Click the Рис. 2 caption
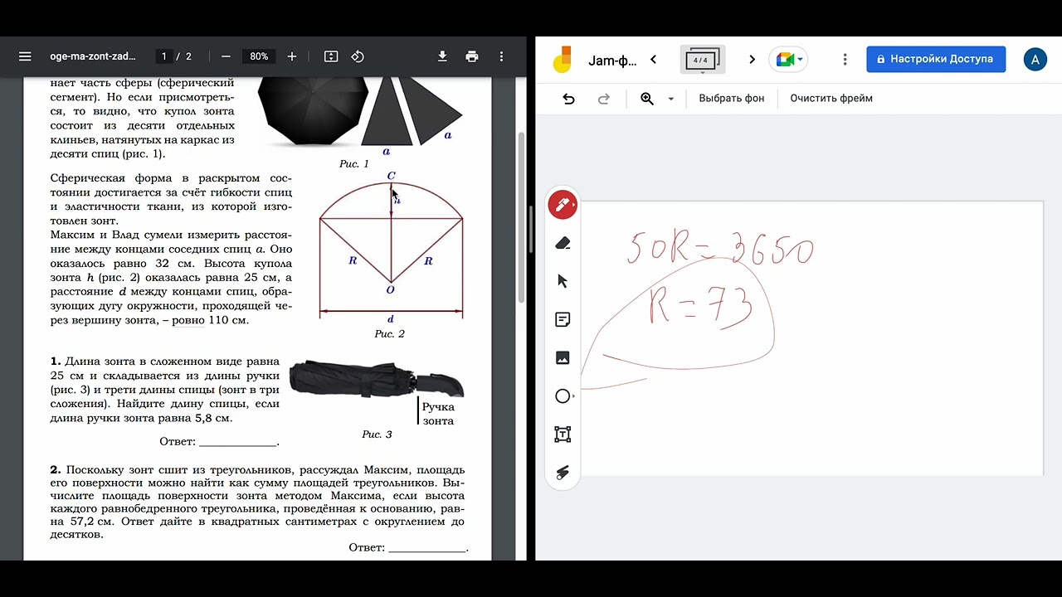The height and width of the screenshot is (597, 1062). (x=389, y=334)
